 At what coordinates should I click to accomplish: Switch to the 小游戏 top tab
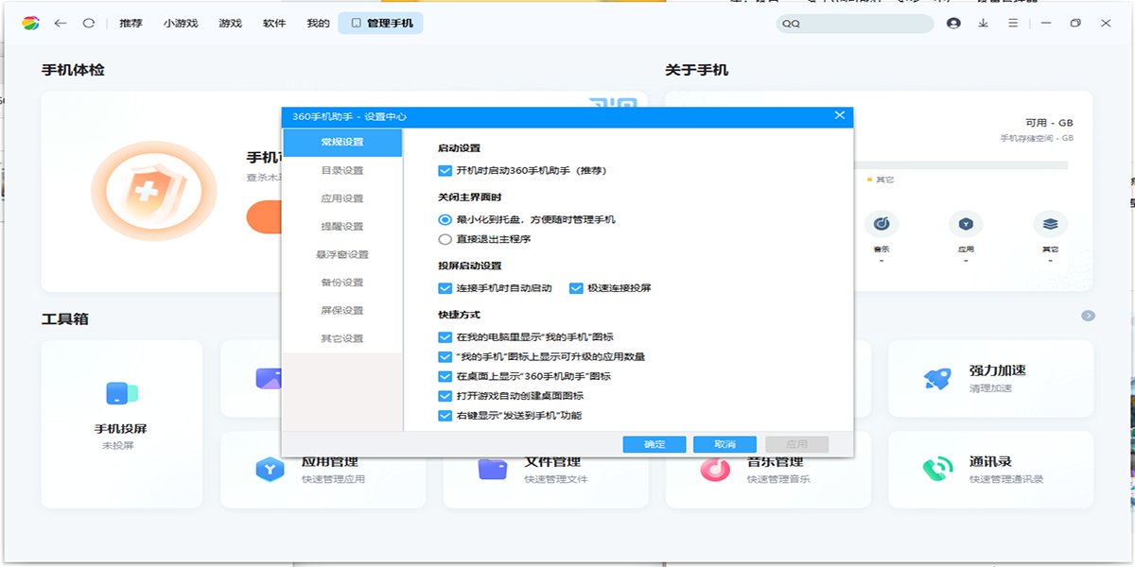click(181, 23)
